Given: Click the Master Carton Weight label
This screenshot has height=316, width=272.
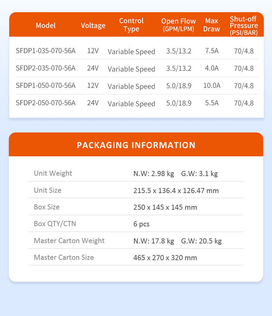Looking at the screenshot, I should click(69, 241).
